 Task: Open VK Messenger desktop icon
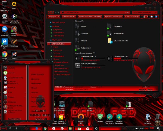(5, 31)
